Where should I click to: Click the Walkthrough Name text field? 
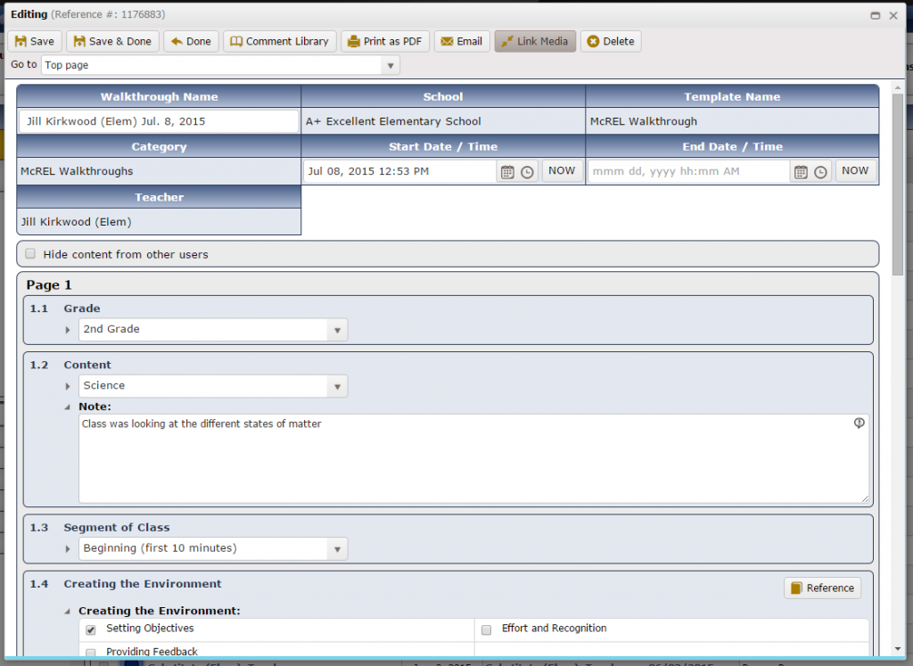pyautogui.click(x=159, y=121)
